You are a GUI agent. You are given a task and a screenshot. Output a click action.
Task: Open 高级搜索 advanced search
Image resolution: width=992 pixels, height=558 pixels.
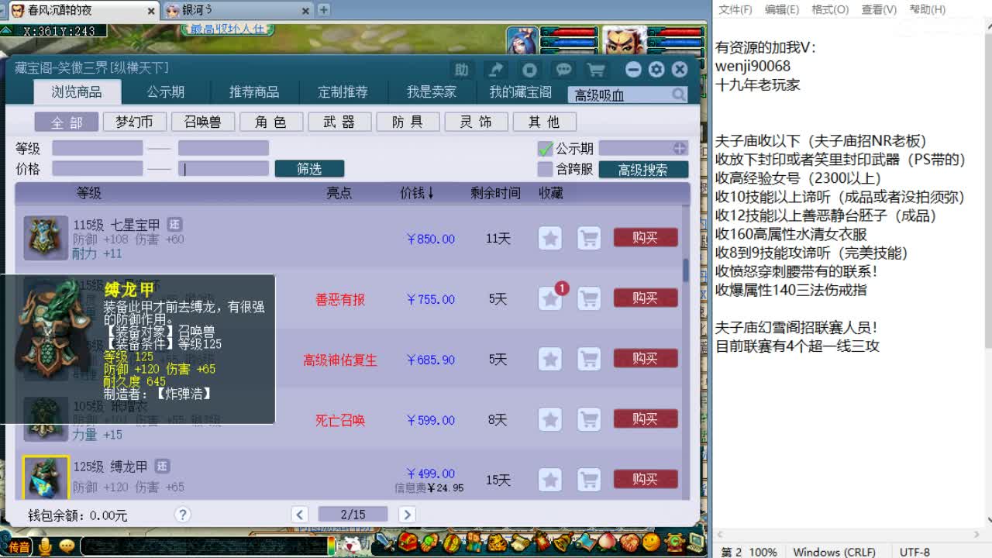tap(643, 169)
